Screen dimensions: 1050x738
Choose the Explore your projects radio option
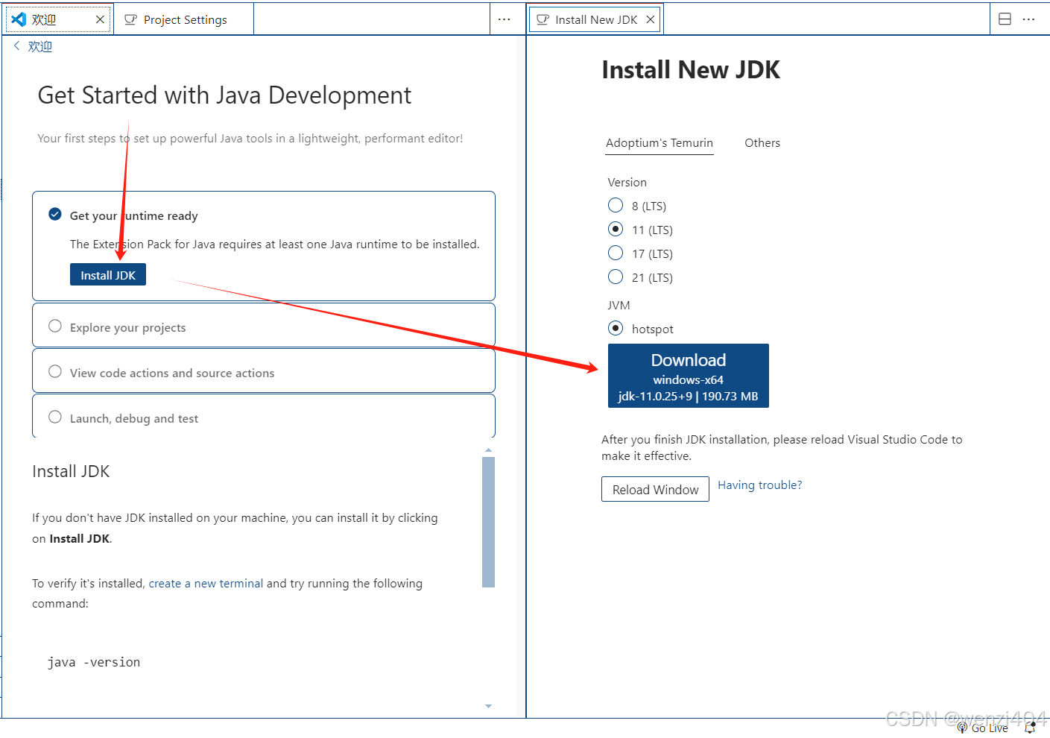tap(54, 326)
